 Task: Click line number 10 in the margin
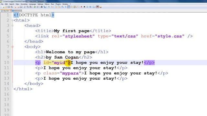(x=6, y=63)
